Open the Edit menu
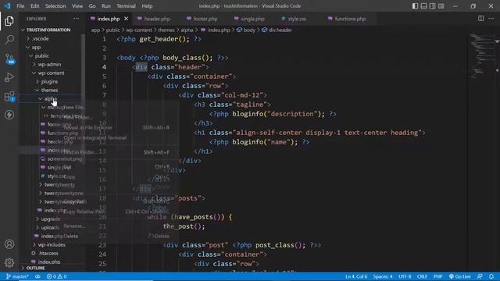 coord(34,6)
